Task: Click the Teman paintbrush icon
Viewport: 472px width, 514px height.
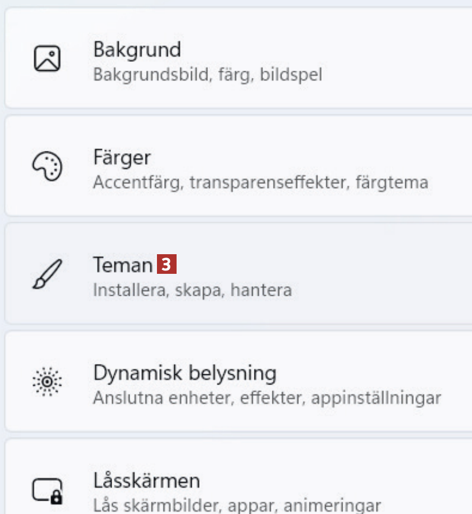Action: click(47, 274)
